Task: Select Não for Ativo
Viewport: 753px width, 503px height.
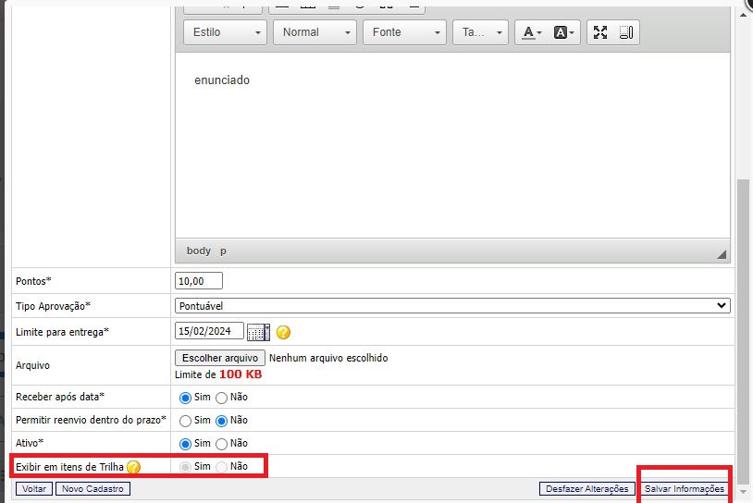Action: (222, 444)
